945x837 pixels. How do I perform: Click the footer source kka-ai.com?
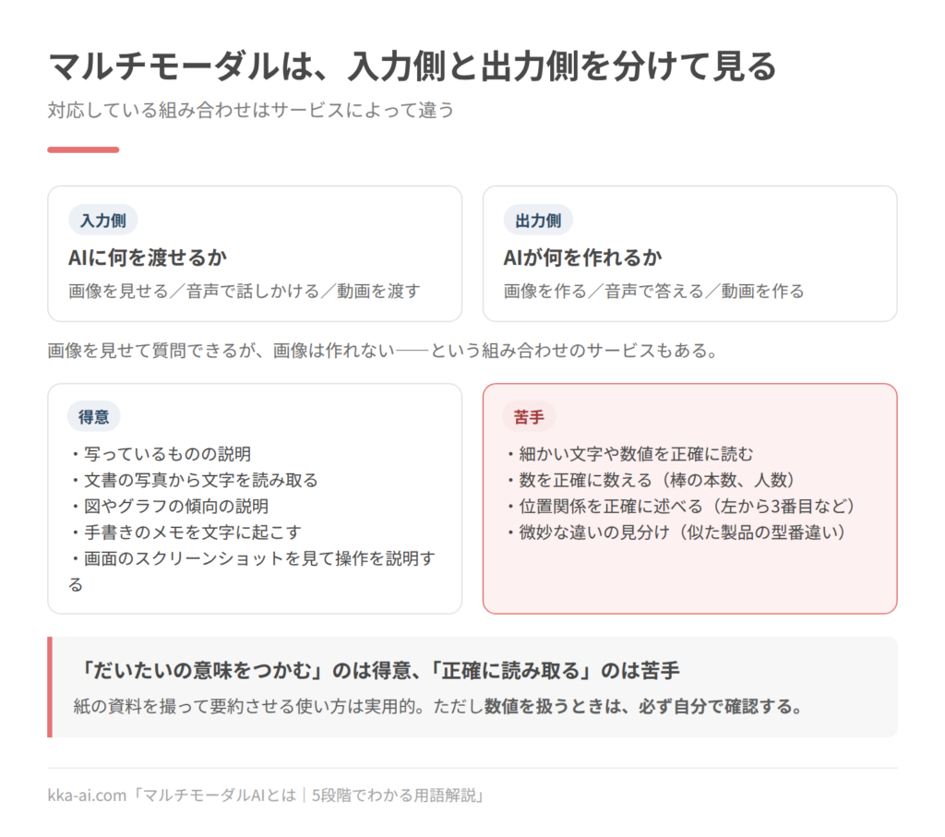(x=87, y=796)
